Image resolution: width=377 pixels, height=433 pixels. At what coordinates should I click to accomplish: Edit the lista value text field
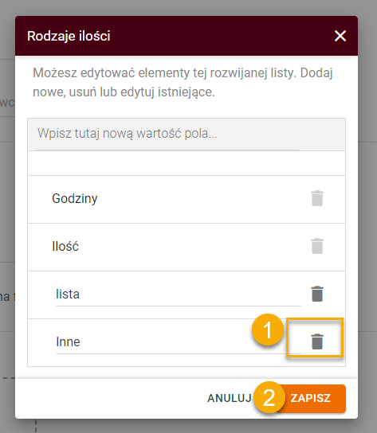pyautogui.click(x=178, y=295)
